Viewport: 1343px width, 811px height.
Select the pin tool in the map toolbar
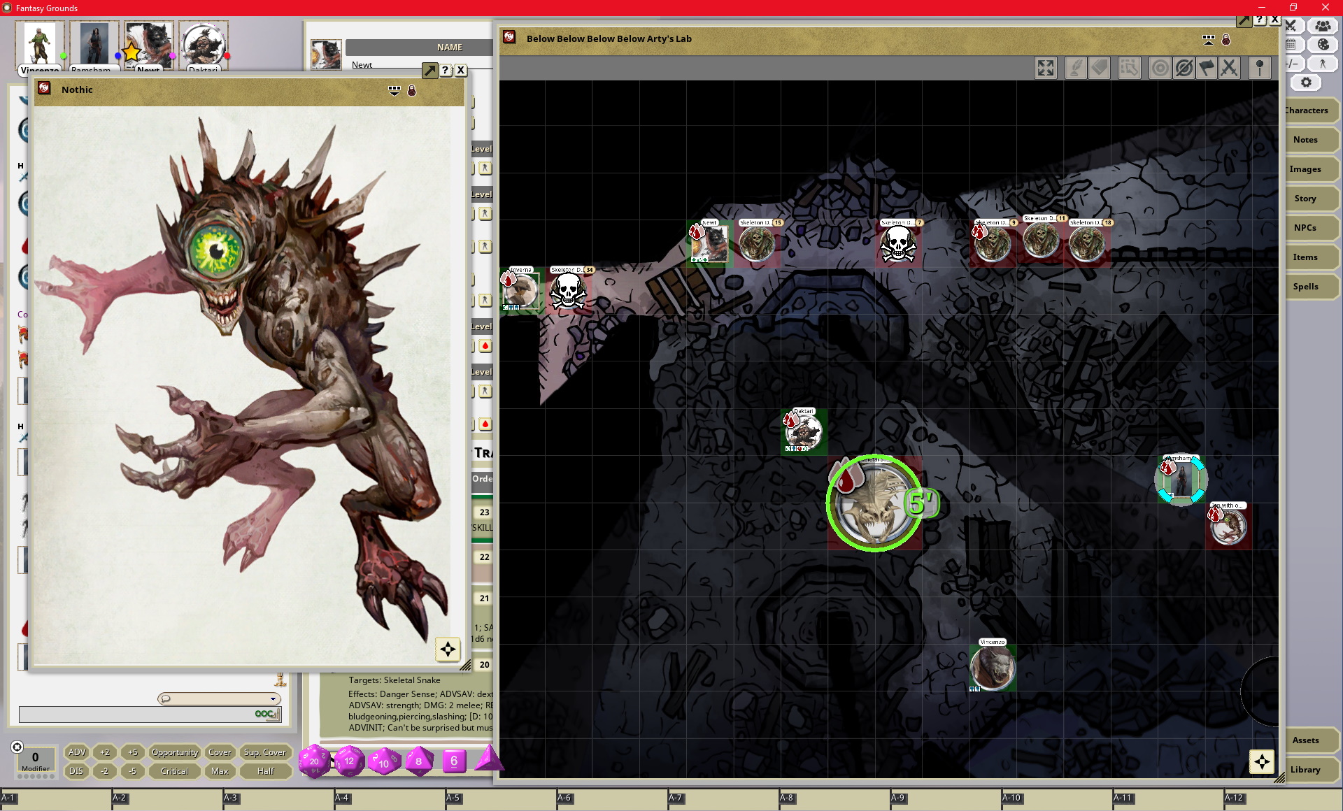[x=1260, y=68]
